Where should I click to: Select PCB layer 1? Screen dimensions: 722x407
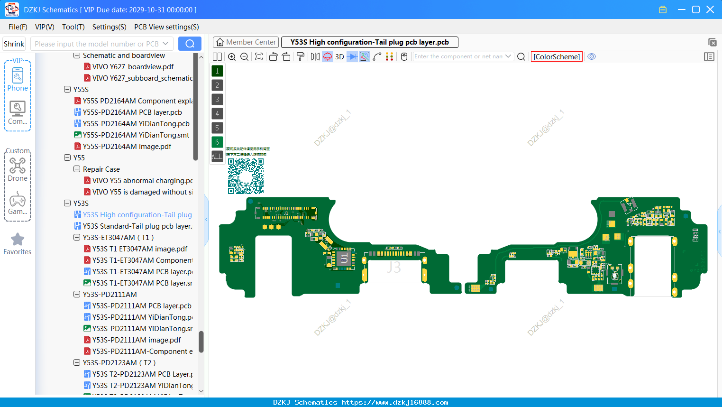pos(217,71)
